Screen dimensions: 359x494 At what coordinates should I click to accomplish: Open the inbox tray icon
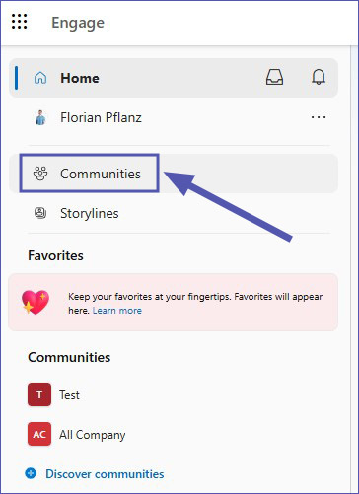click(274, 78)
